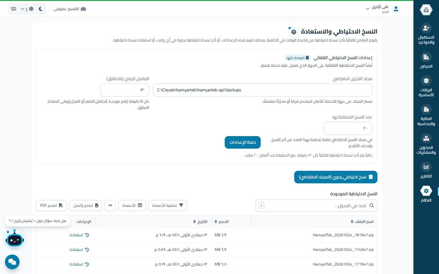Click the keyboard shortcuts icon
This screenshot has height=274, width=439.
14,9
